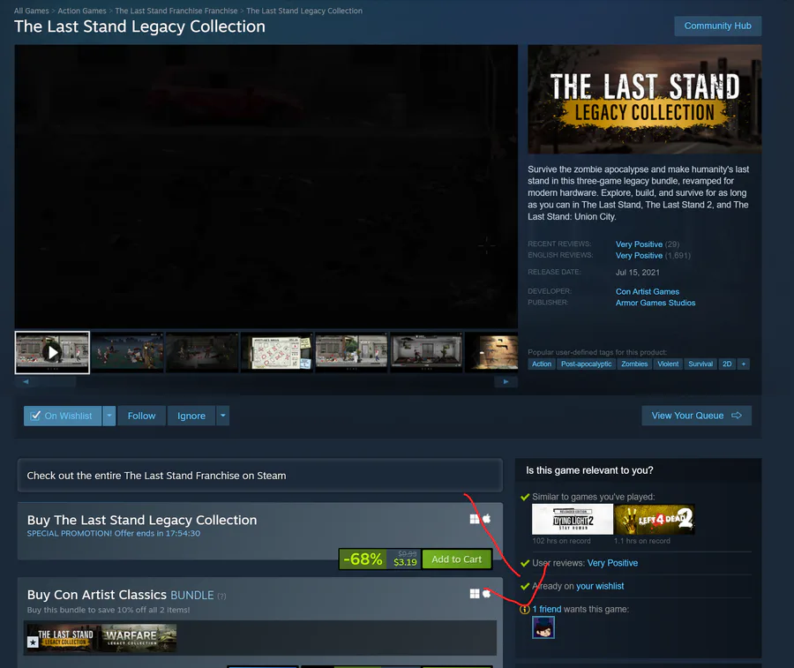This screenshot has height=668, width=794.
Task: Click the arrow icon in View Your Queue
Action: pos(737,416)
